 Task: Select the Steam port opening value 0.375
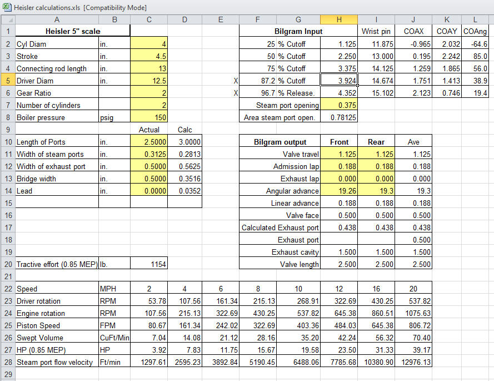click(339, 105)
